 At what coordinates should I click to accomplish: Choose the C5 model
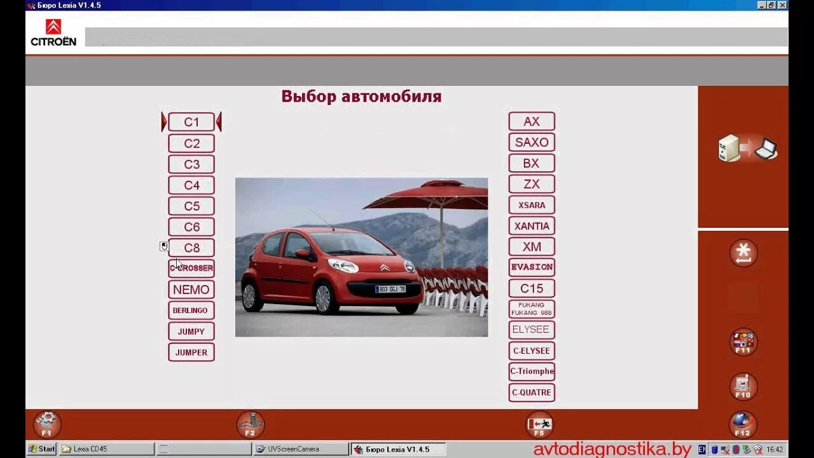tap(191, 206)
